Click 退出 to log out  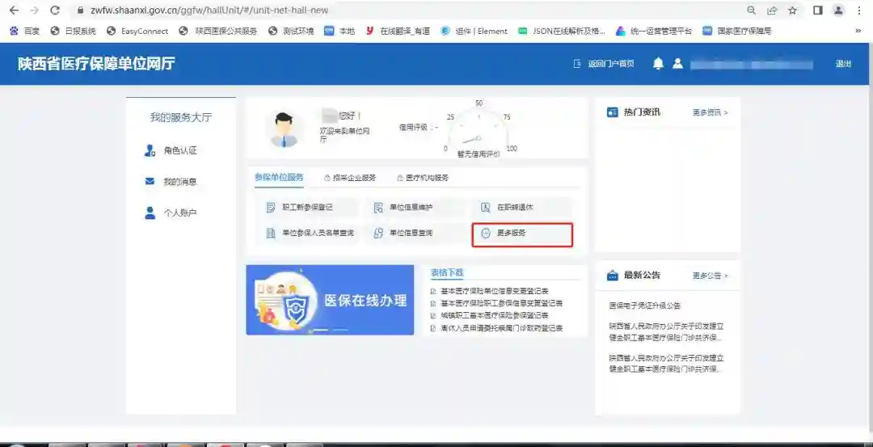843,64
